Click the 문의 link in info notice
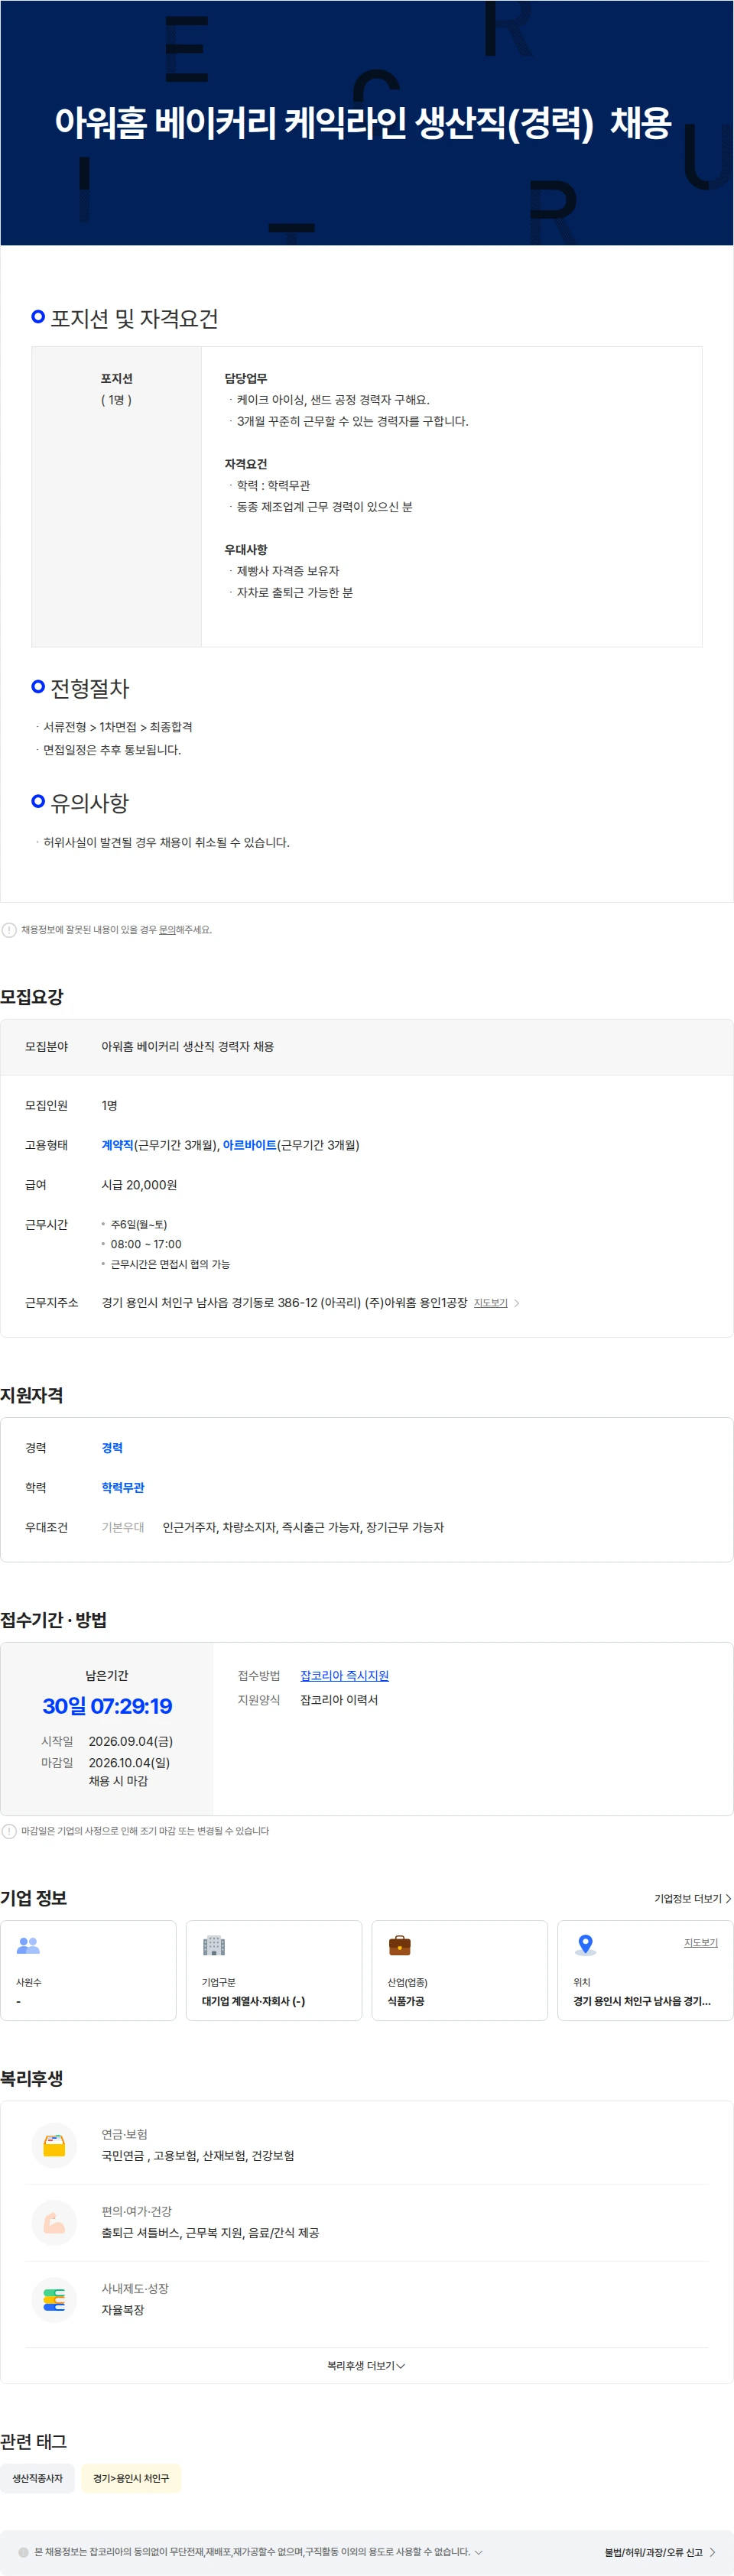This screenshot has height=2576, width=734. point(167,930)
